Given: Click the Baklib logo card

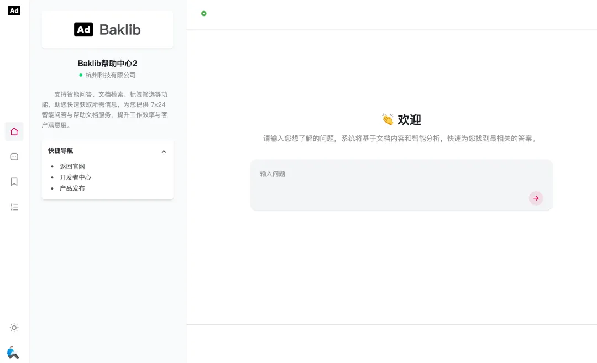Looking at the screenshot, I should pyautogui.click(x=107, y=30).
